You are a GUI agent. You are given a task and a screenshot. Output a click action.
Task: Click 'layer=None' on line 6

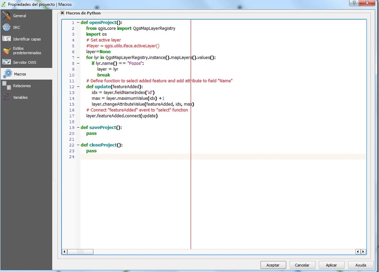tap(98, 52)
